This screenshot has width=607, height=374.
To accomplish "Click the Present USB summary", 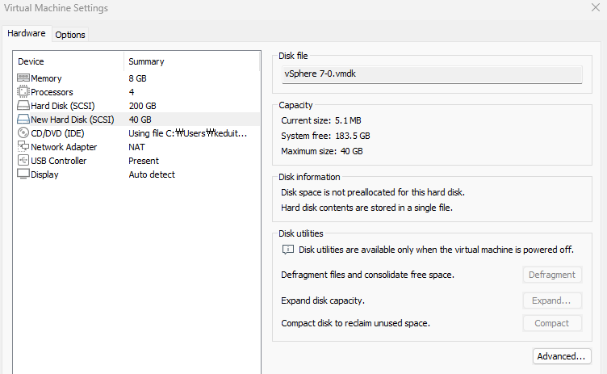I will [144, 161].
